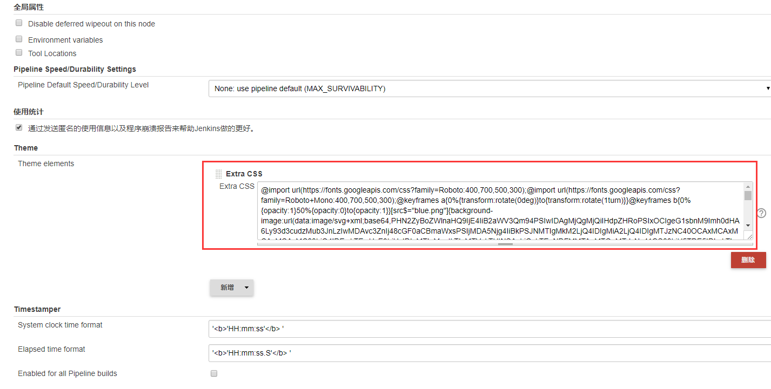Click the scroll-down arrow of Extra CSS textarea
The height and width of the screenshot is (389, 771).
click(748, 227)
